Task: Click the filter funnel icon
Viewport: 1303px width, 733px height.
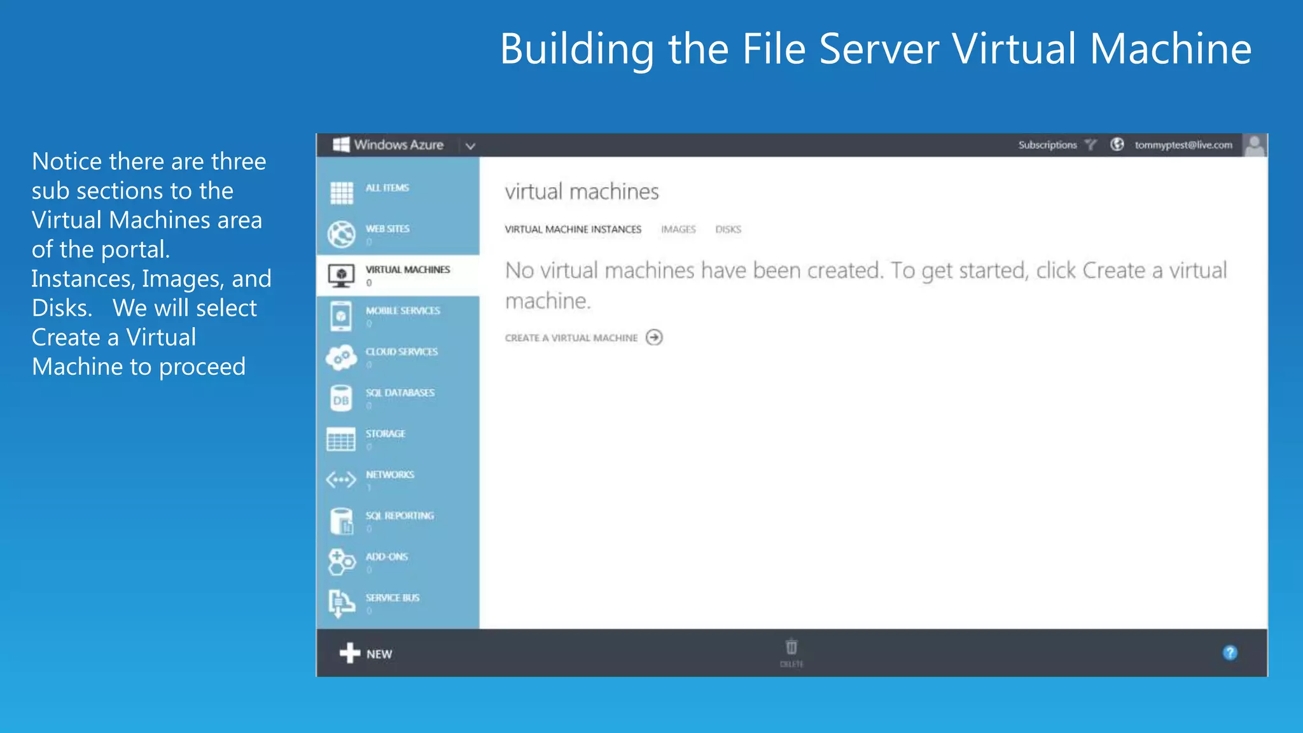Action: [x=1090, y=145]
